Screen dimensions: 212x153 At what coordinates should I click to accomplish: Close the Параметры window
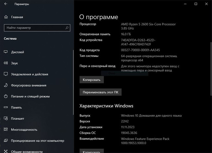(206, 4)
